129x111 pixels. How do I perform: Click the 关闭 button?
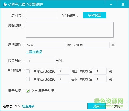point(117,106)
